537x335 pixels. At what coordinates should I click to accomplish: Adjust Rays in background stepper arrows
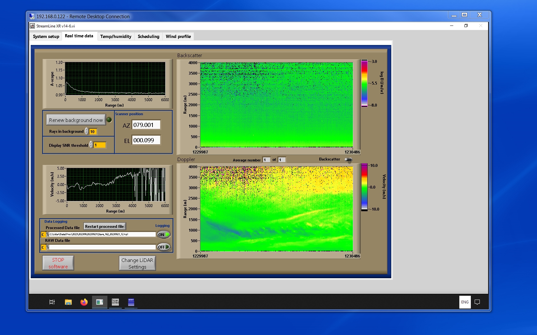tap(86, 131)
